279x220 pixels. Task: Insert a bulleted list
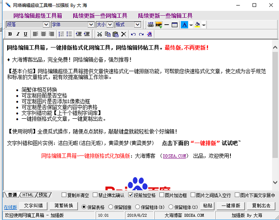tap(69, 34)
